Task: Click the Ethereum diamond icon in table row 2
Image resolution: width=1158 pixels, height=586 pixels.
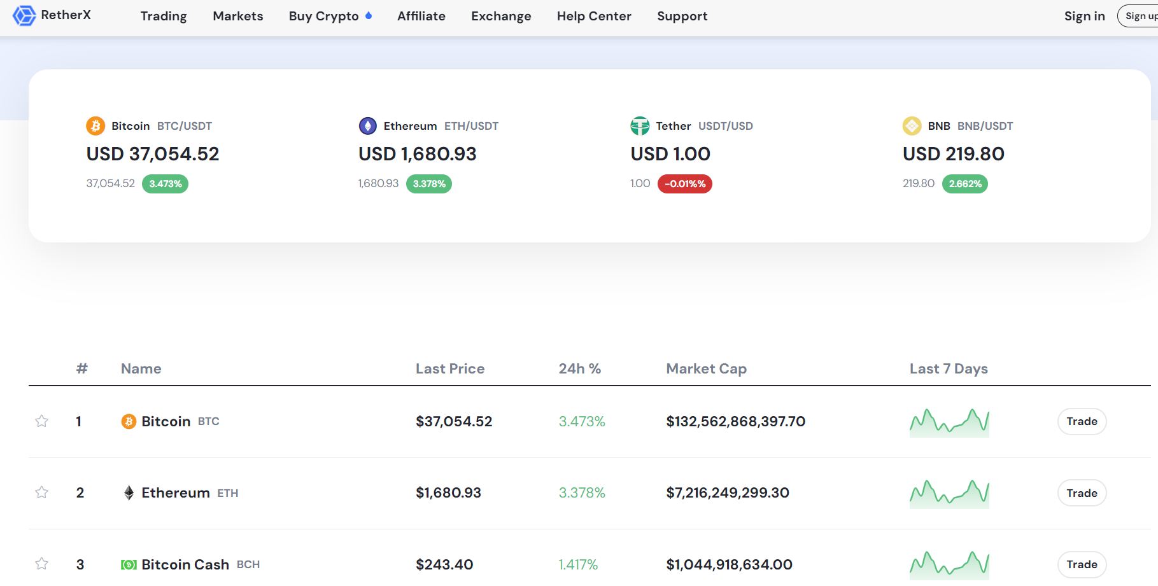Action: [x=129, y=493]
